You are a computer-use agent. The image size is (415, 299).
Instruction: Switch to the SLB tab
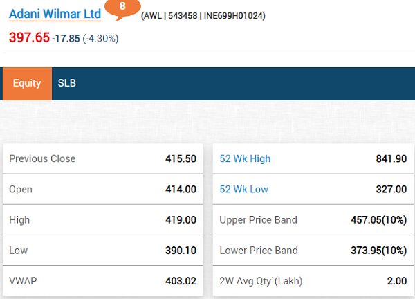pyautogui.click(x=67, y=83)
